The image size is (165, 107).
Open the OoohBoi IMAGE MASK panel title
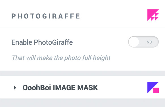click(60, 88)
